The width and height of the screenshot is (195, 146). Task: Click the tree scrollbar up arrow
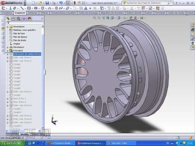click(43, 26)
